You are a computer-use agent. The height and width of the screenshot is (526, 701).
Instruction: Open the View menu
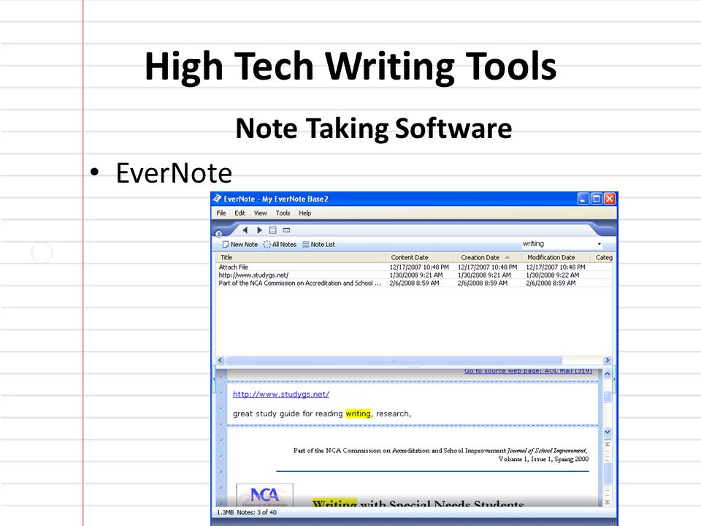(261, 213)
